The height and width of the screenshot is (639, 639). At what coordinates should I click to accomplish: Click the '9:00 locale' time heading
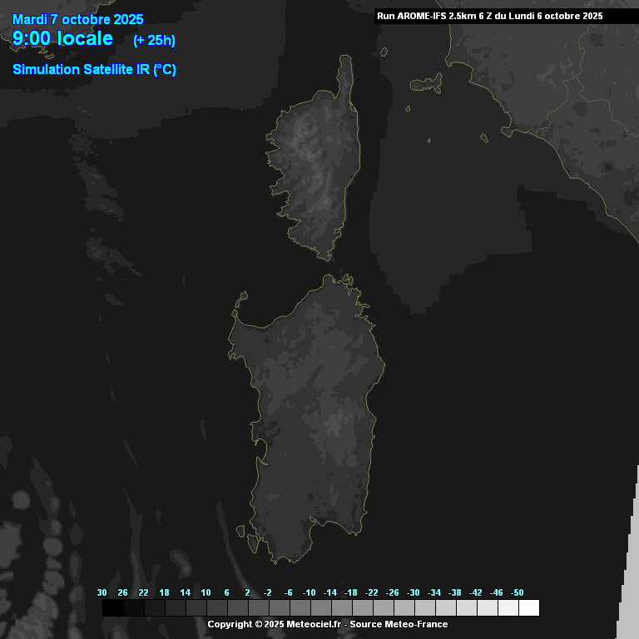(63, 38)
